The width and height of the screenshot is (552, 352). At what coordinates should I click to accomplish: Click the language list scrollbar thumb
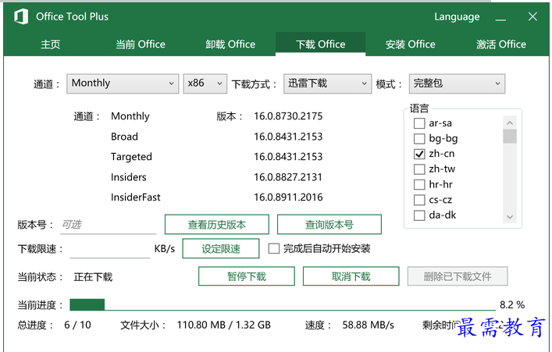509,137
